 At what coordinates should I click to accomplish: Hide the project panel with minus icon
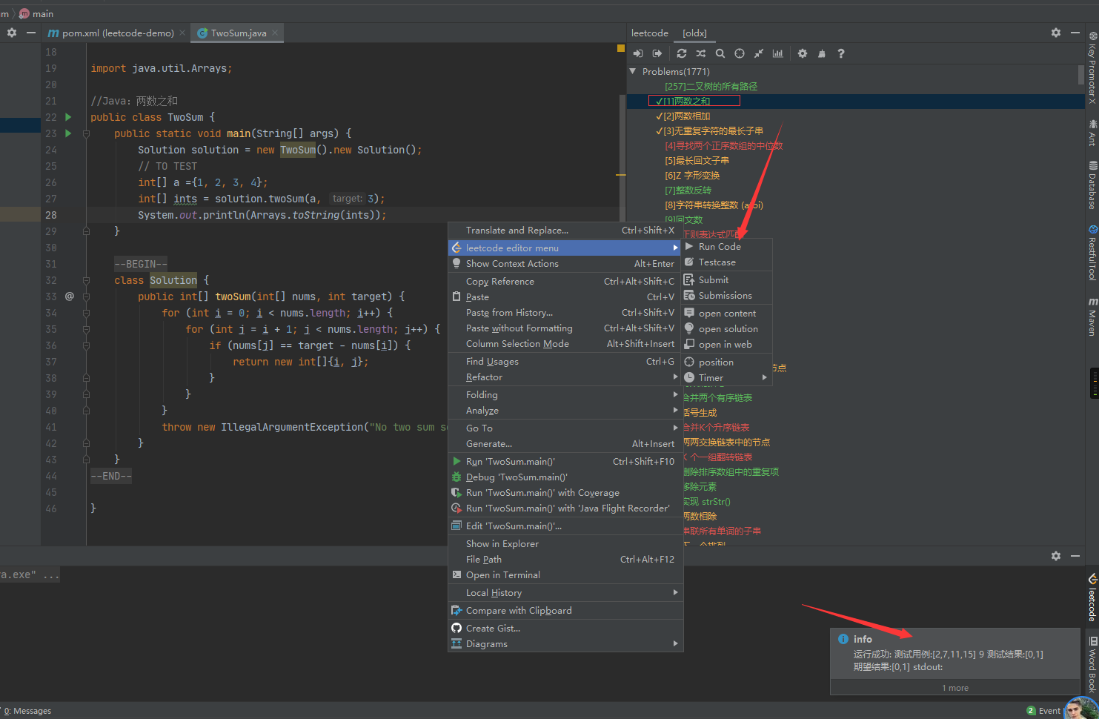click(x=31, y=33)
